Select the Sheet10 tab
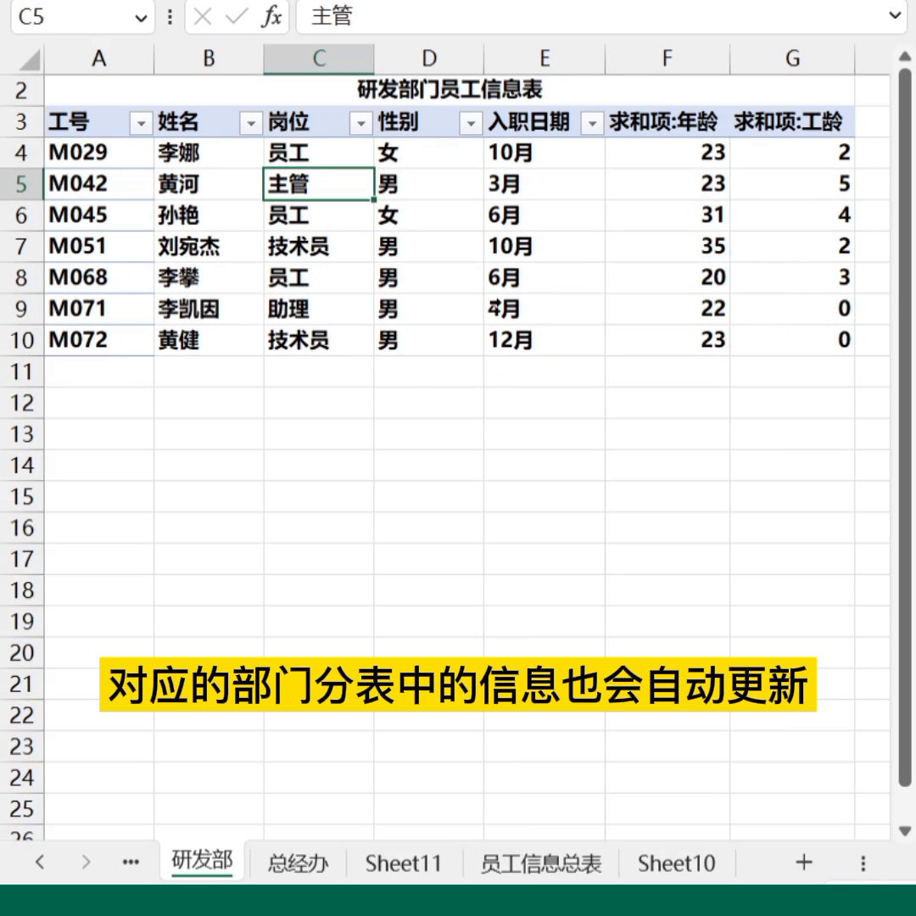This screenshot has width=916, height=916. pos(676,863)
